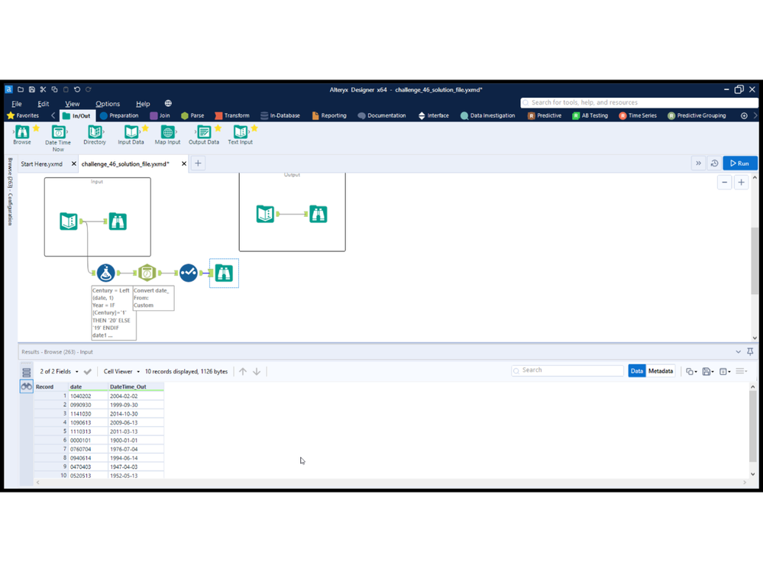Show more tool categories with the right chevron
This screenshot has width=763, height=572.
coord(755,116)
